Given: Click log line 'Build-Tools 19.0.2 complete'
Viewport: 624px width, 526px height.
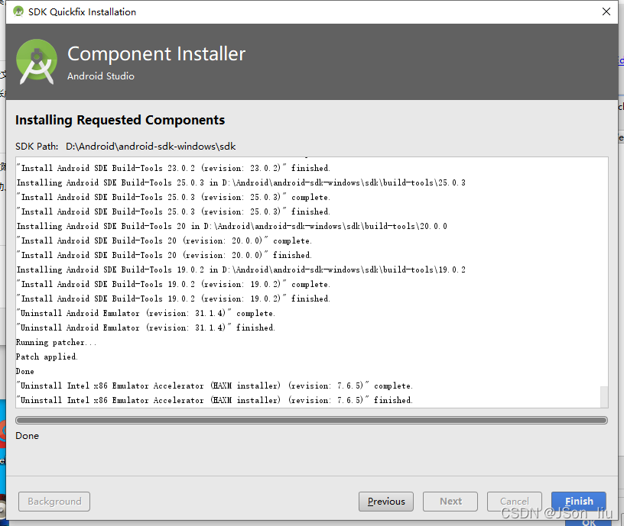Looking at the screenshot, I should click(174, 285).
